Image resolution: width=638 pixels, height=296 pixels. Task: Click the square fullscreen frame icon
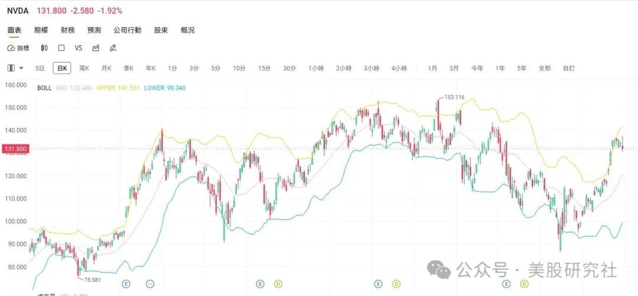point(61,48)
